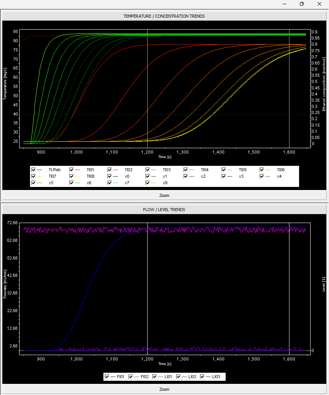Uncheck the x8 series in legend
329x395 pixels.
click(148, 183)
